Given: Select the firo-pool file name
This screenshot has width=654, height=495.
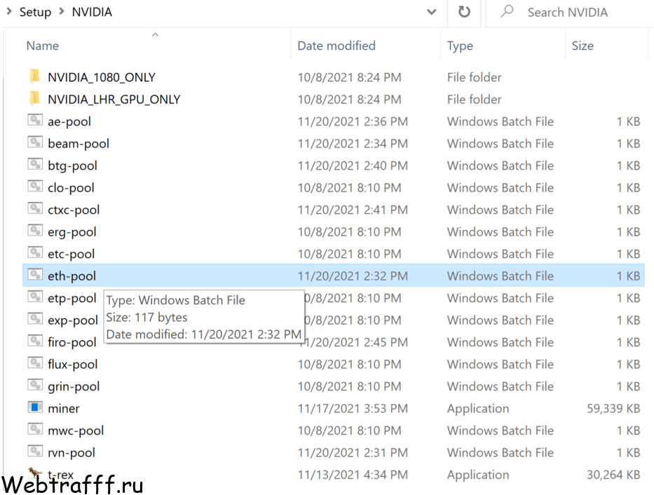Looking at the screenshot, I should [71, 342].
